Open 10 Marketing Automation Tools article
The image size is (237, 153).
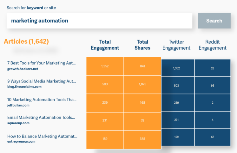42,100
